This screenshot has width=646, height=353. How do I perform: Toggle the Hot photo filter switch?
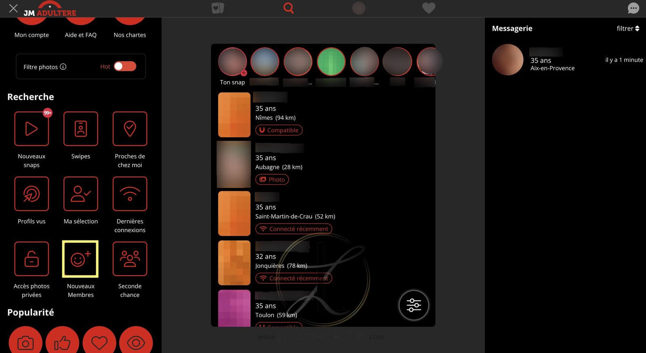pyautogui.click(x=125, y=66)
